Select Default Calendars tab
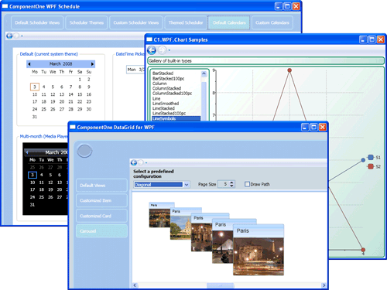Image resolution: width=387 pixels, height=290 pixels. click(x=229, y=22)
